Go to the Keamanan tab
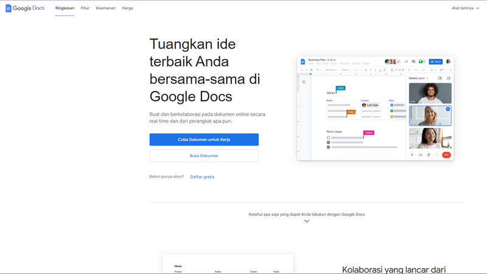The image size is (487, 274). pyautogui.click(x=105, y=8)
